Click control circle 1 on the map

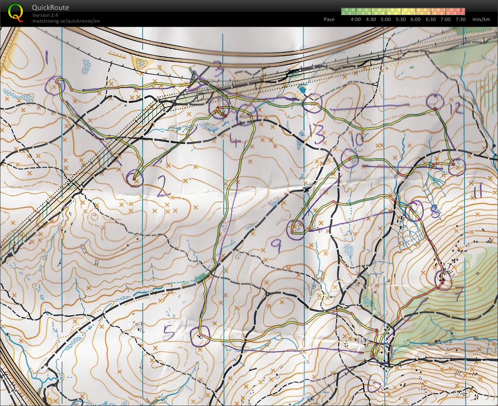(x=53, y=87)
